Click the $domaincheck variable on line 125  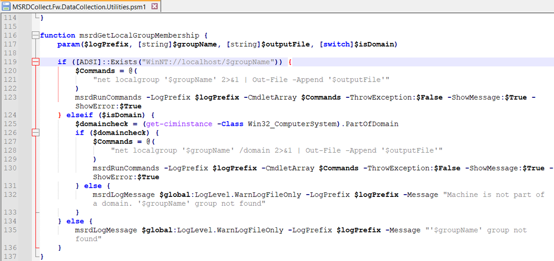tap(102, 124)
